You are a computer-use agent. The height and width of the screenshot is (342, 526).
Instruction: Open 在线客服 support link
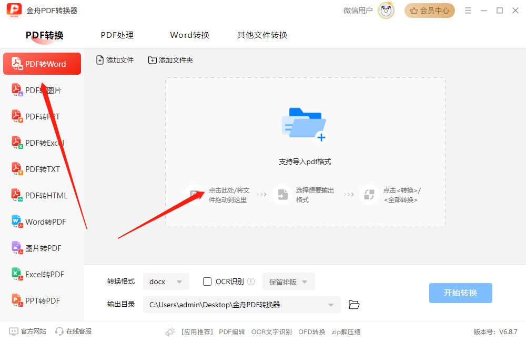tap(74, 331)
